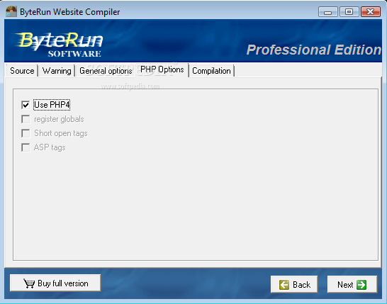Close the ByteRun Website Compiler window
The width and height of the screenshot is (387, 304).
(371, 11)
